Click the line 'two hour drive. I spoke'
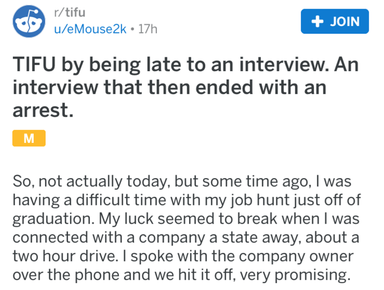 [182, 256]
